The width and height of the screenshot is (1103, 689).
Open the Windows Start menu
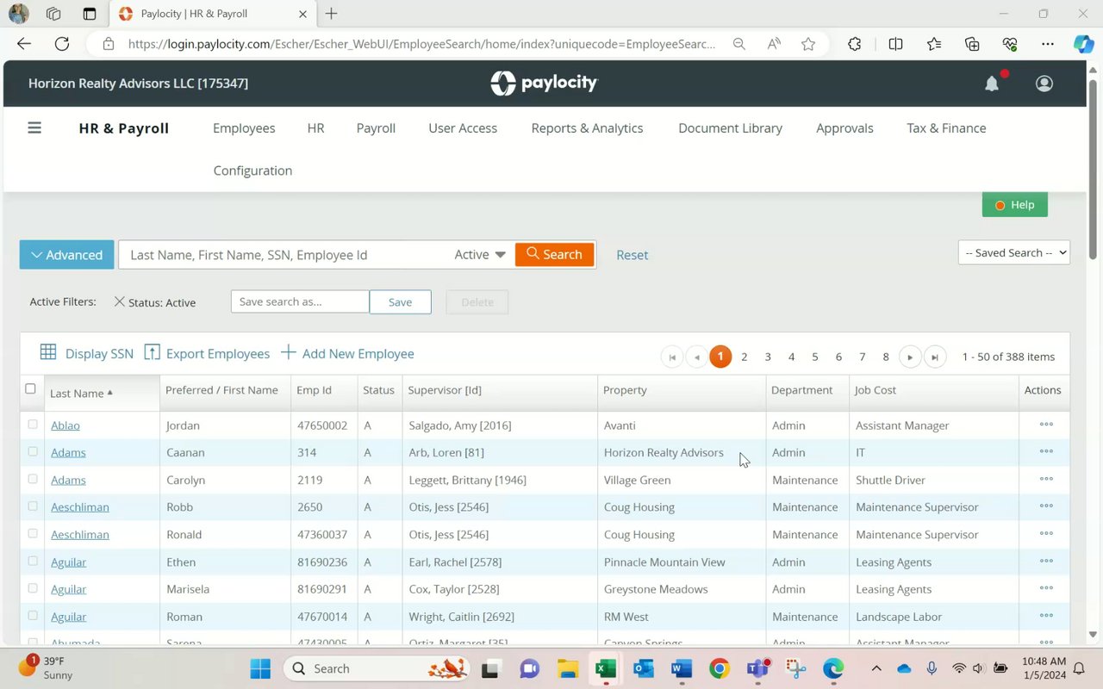(260, 668)
